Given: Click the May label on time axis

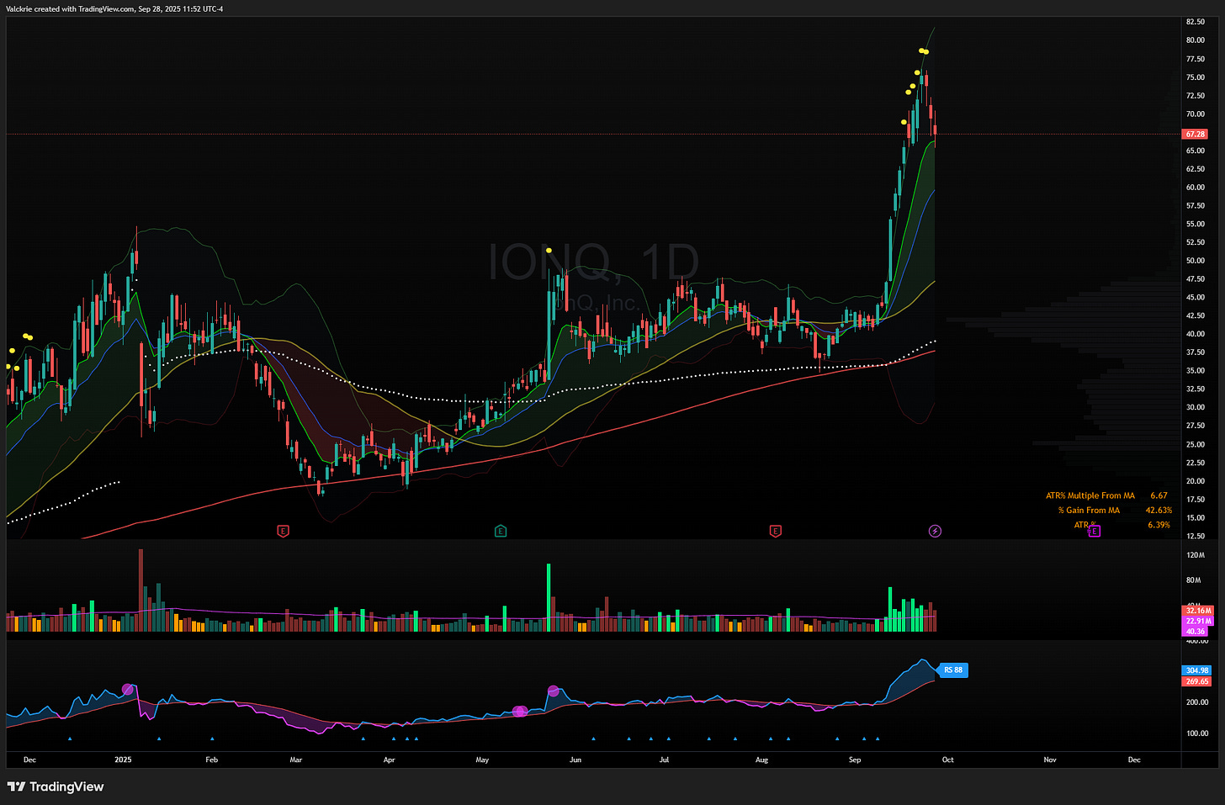Looking at the screenshot, I should click(x=482, y=760).
